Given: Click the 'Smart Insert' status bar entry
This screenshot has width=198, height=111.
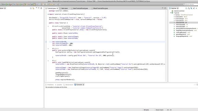Looking at the screenshot, I should [x=160, y=110].
